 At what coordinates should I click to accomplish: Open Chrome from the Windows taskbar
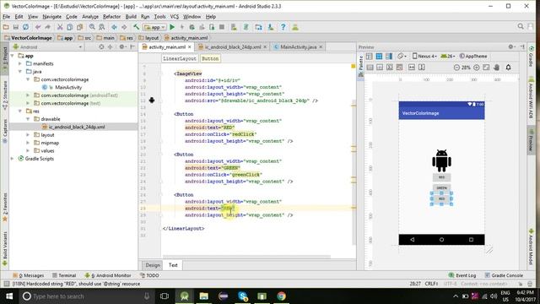[x=281, y=296]
